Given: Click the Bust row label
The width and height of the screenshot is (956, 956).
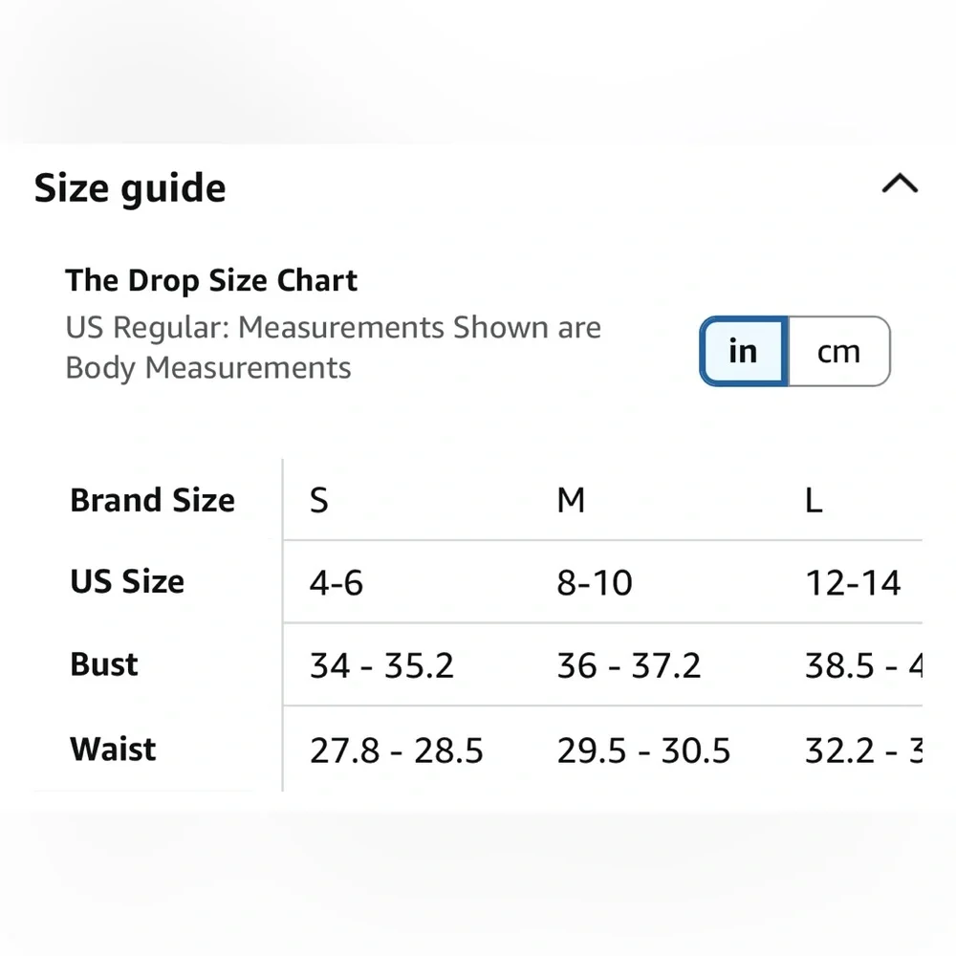Looking at the screenshot, I should point(103,664).
